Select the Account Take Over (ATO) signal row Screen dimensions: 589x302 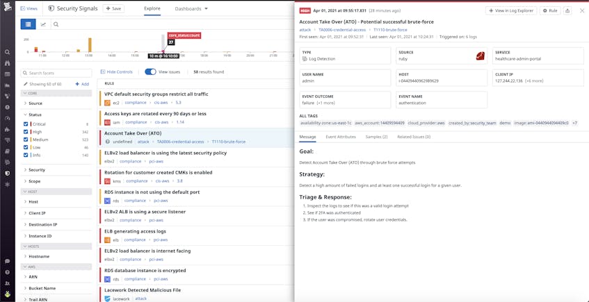(x=195, y=137)
